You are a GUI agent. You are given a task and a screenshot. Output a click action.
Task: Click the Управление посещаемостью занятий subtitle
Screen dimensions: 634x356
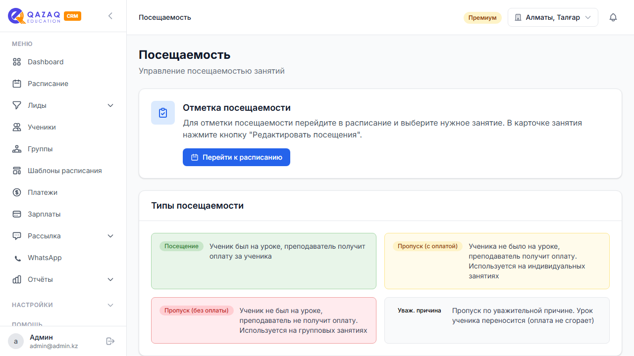(211, 71)
